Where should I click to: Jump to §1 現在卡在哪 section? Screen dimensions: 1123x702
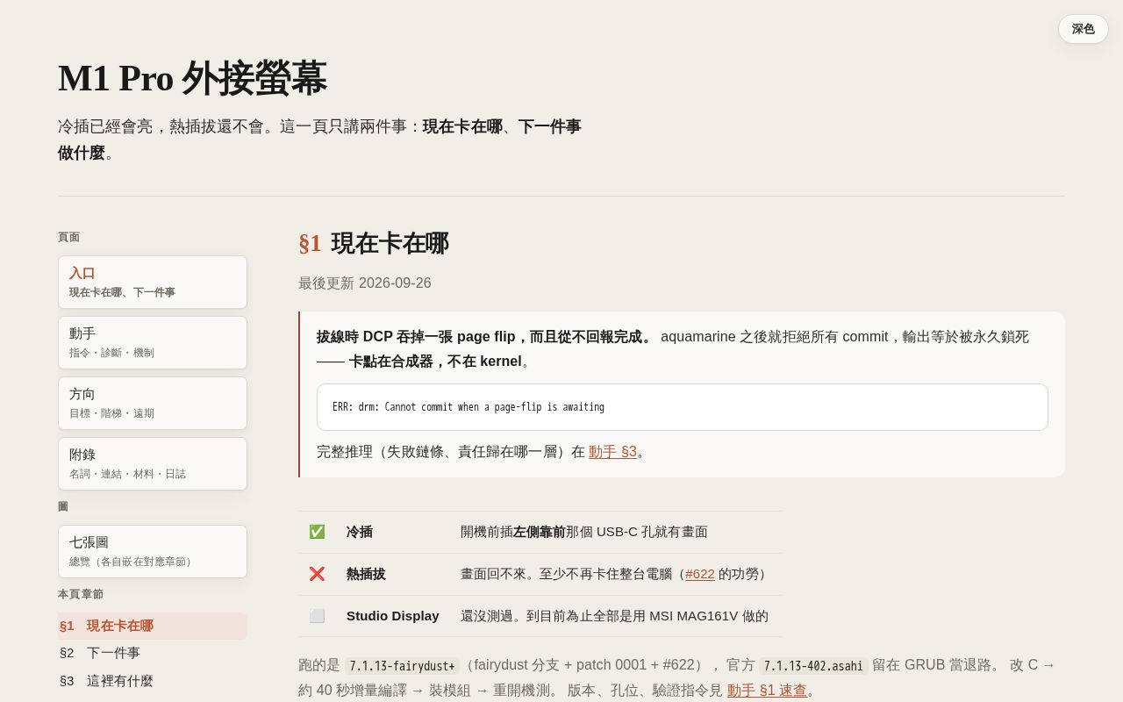[153, 626]
